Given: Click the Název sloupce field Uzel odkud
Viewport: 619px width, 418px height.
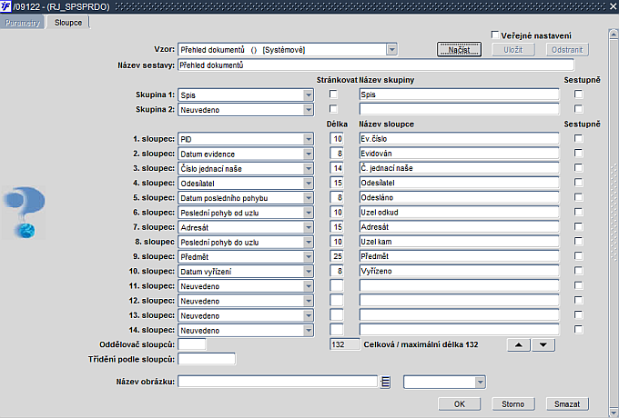Looking at the screenshot, I should (x=459, y=212).
